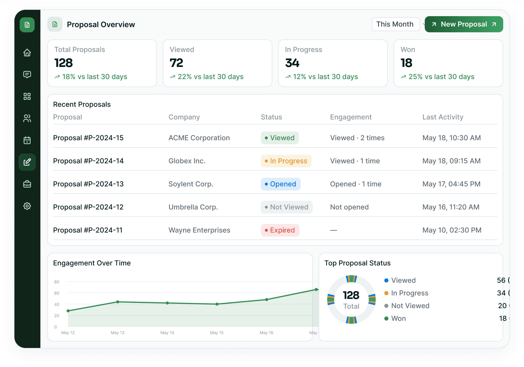Screen dimensions: 524x367
Task: Open the Calendar icon in sidebar
Action: (27, 140)
